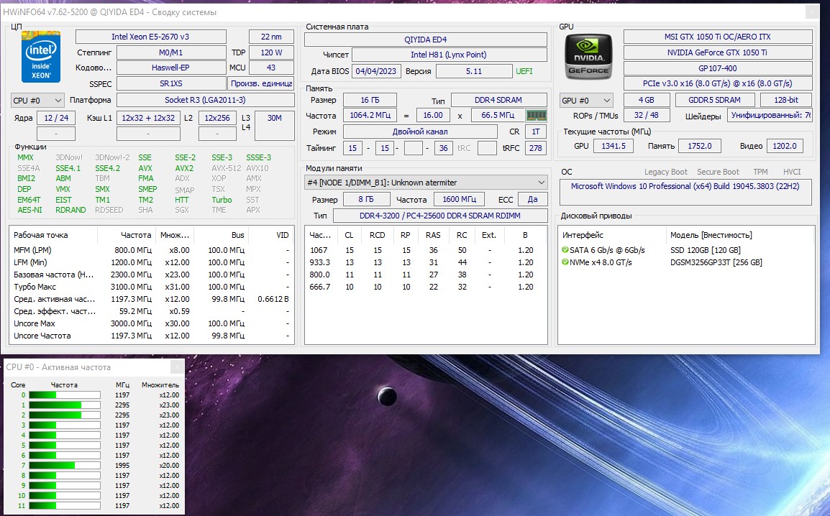Click the HVCI indicator
Viewport: 830px width, 516px height.
tap(792, 172)
